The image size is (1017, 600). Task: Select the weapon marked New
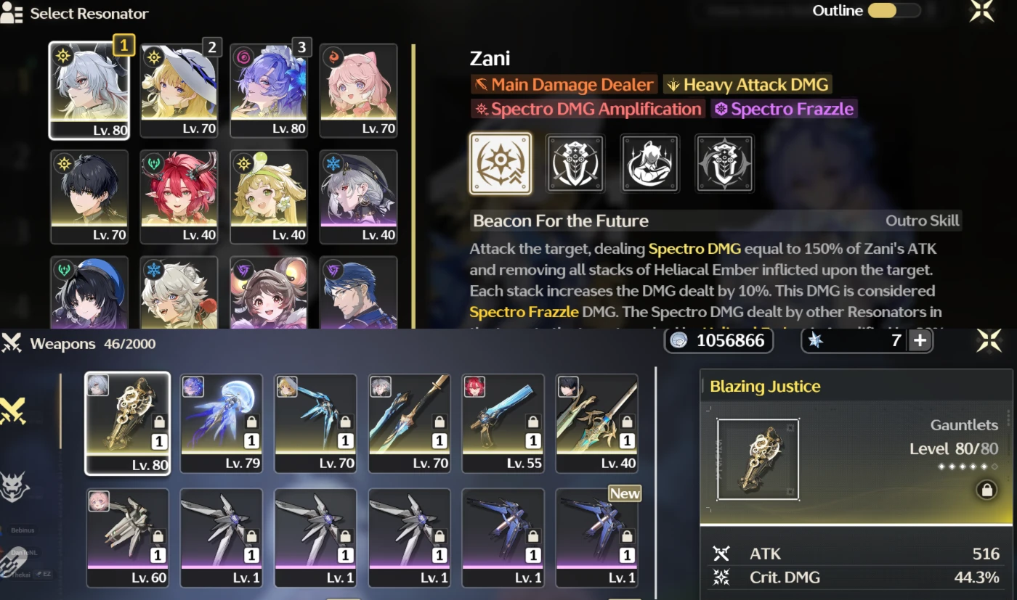[x=597, y=538]
